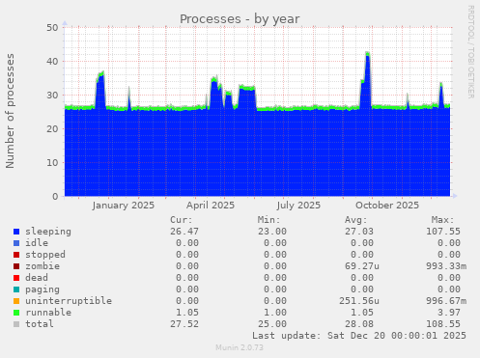
Task: Click the sleeping legend color swatch
Action: coord(16,232)
